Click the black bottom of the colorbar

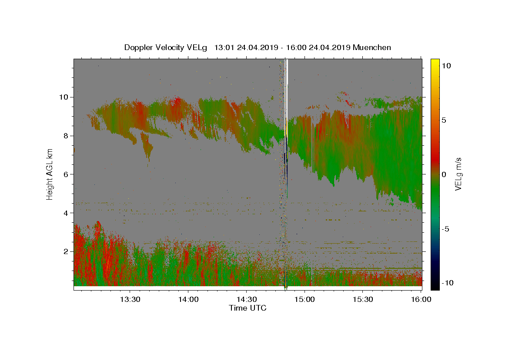pyautogui.click(x=435, y=285)
